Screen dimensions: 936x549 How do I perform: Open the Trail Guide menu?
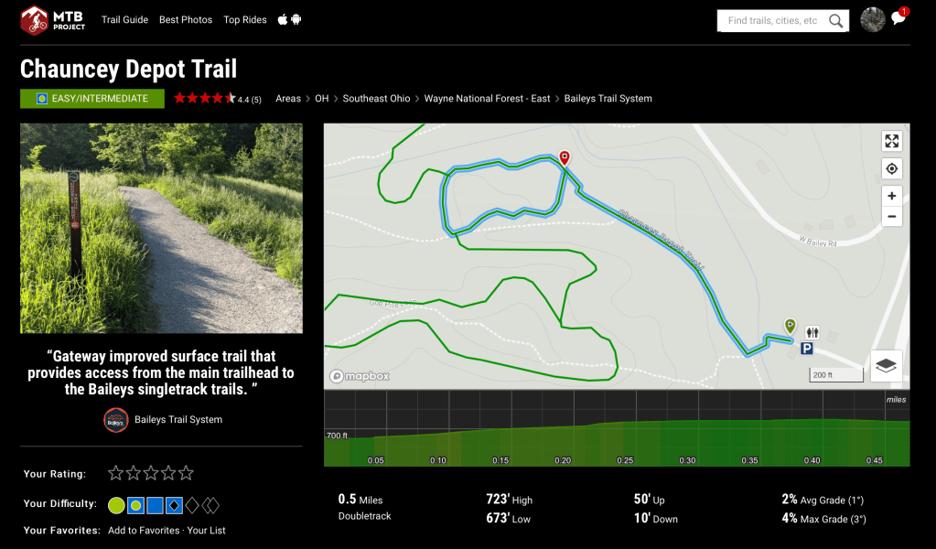pos(124,20)
